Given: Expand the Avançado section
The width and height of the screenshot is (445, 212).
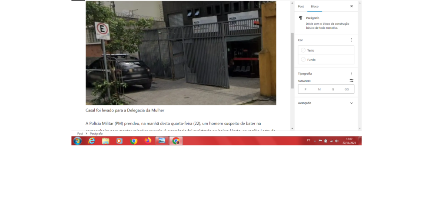Looking at the screenshot, I should point(326,103).
